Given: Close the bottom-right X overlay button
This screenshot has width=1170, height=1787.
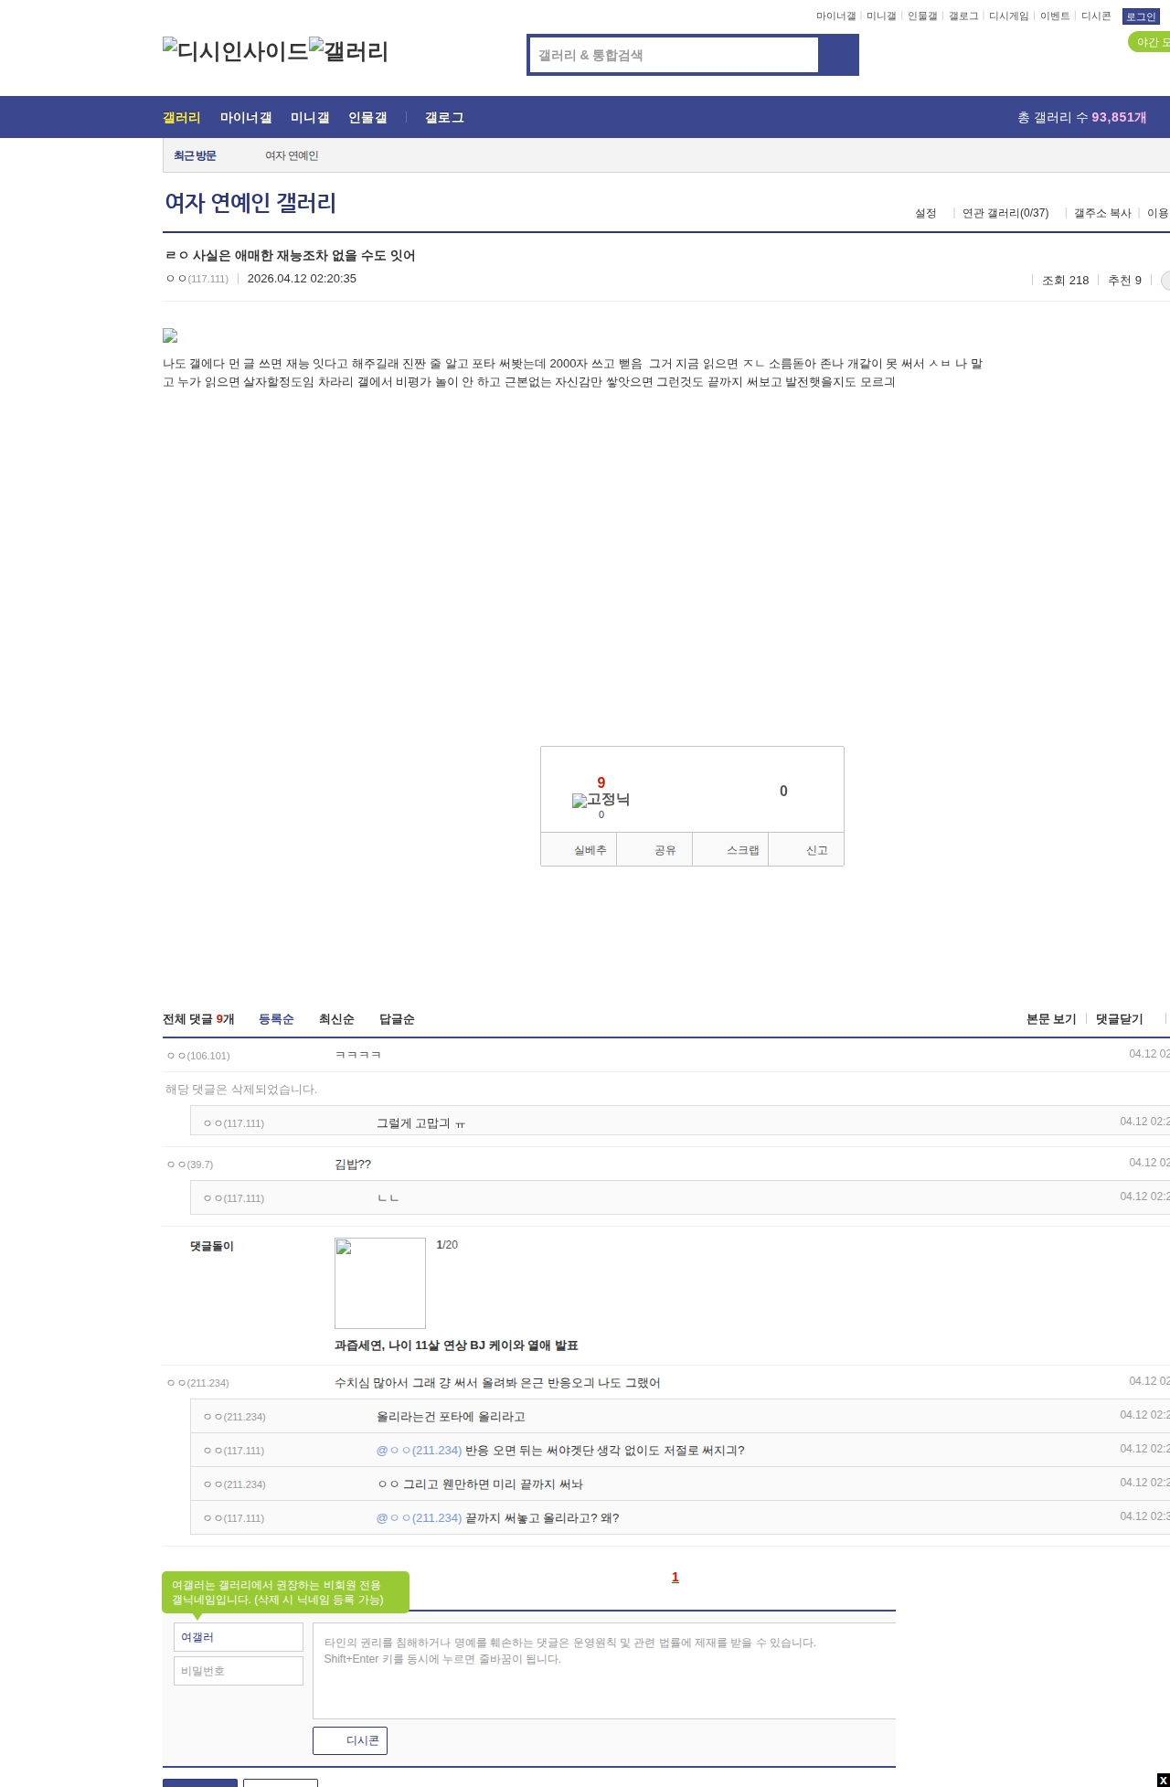Looking at the screenshot, I should [x=1163, y=1780].
